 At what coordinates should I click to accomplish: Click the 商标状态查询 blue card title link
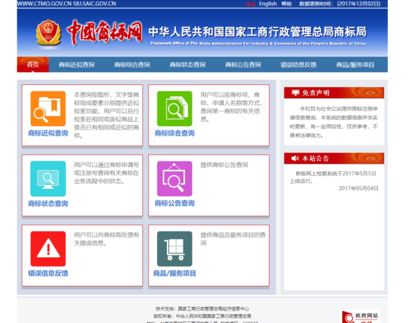point(48,203)
